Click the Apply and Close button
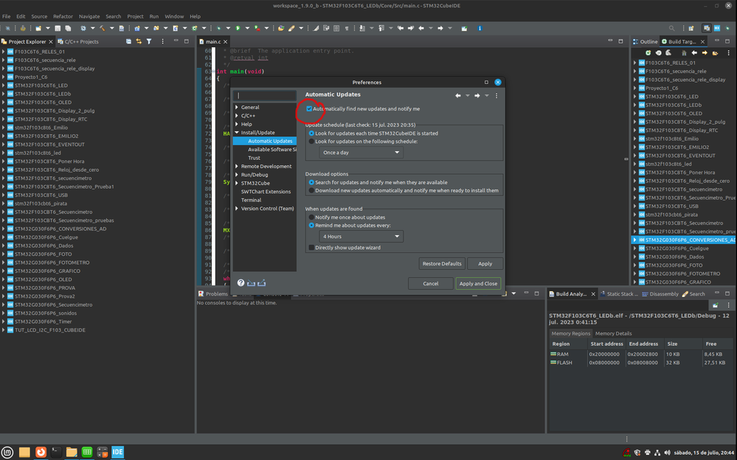This screenshot has width=737, height=460. pyautogui.click(x=478, y=283)
